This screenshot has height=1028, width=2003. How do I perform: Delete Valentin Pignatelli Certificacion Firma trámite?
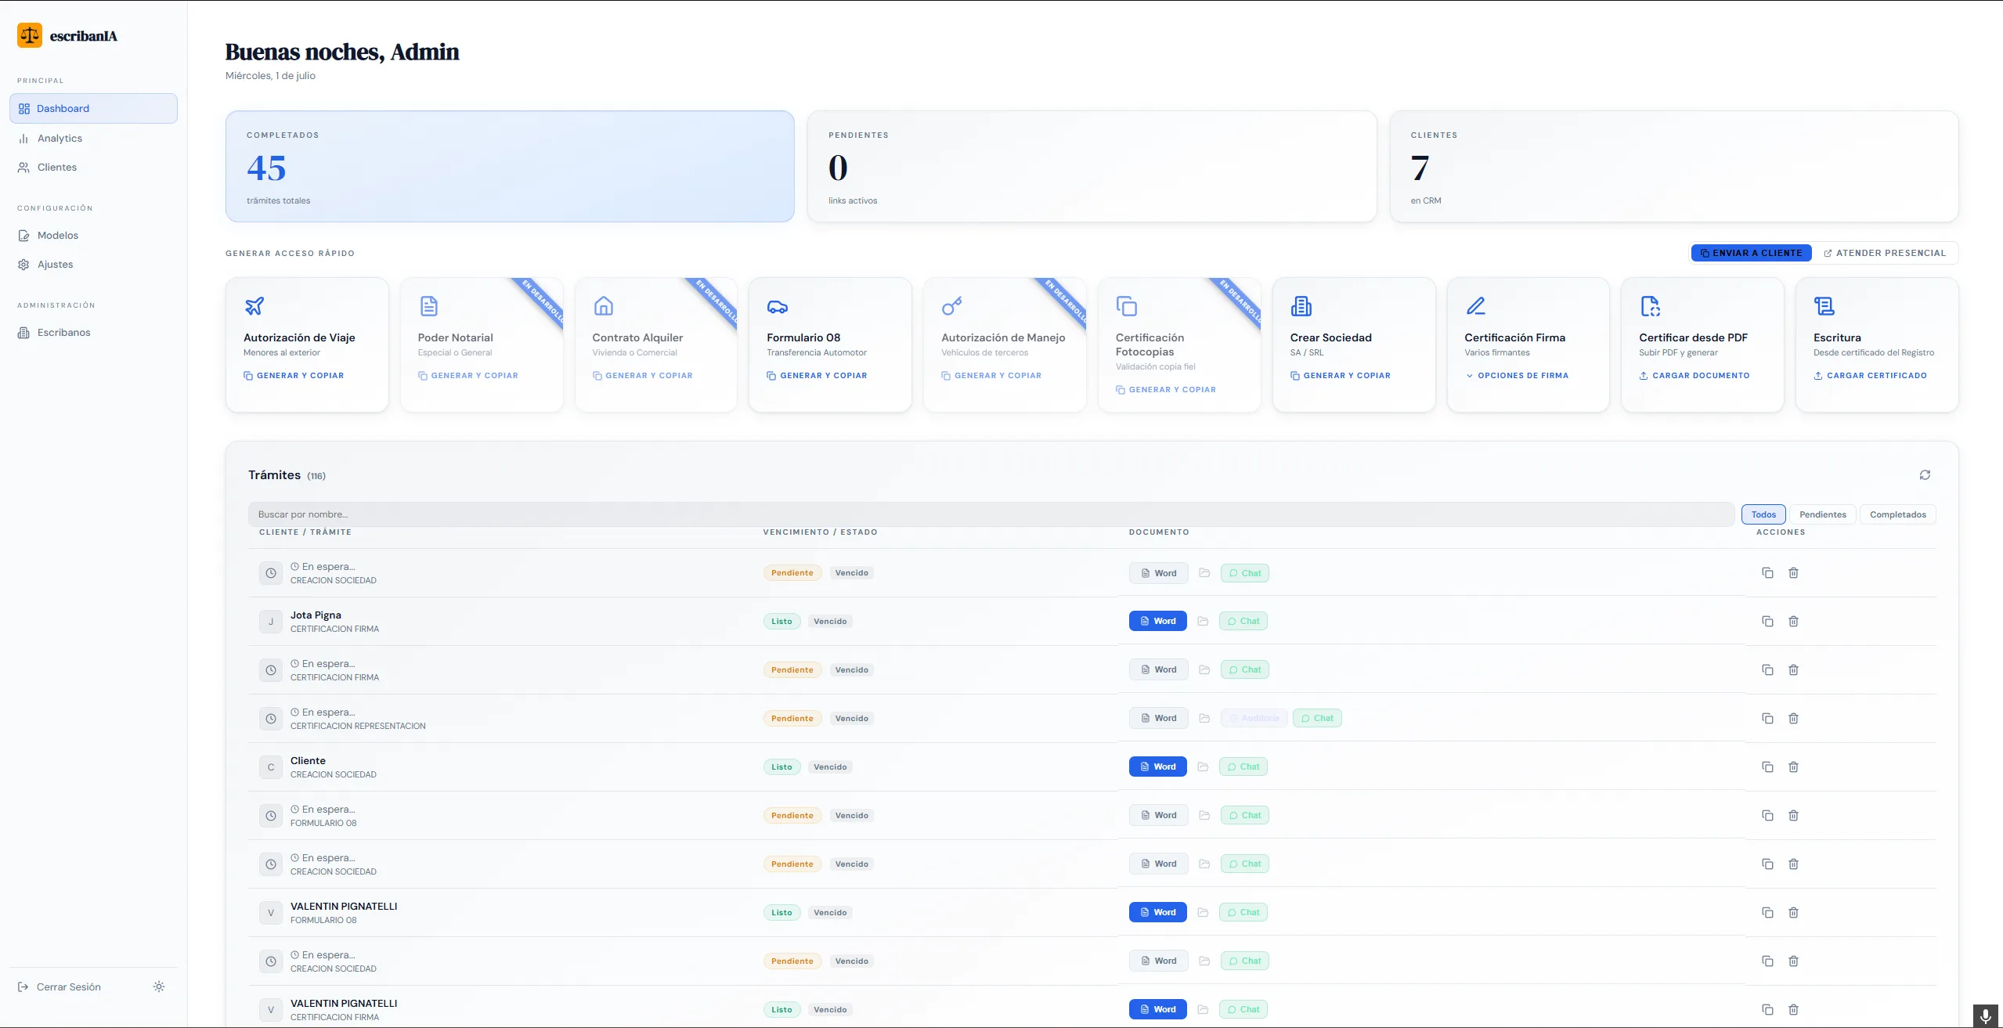[x=1793, y=1009]
